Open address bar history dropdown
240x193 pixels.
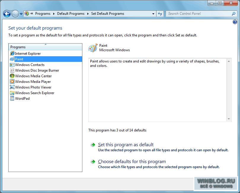coord(153,14)
